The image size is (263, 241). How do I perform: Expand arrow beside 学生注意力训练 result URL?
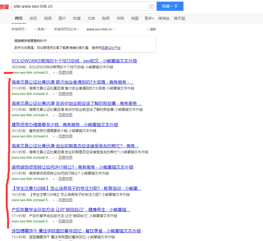53,200
